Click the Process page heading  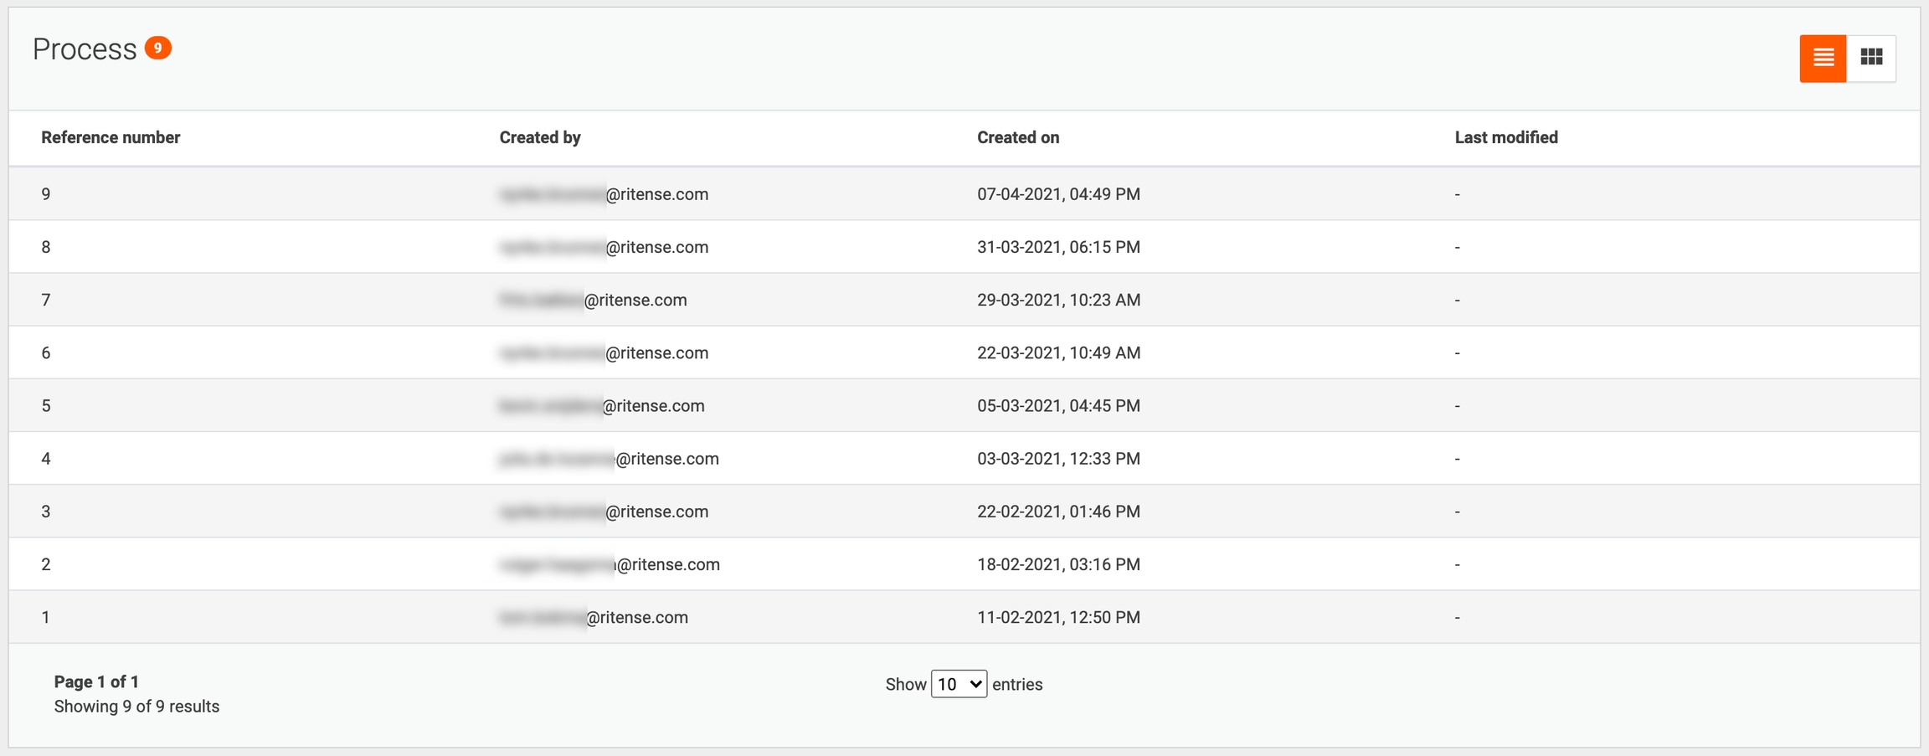pyautogui.click(x=85, y=49)
